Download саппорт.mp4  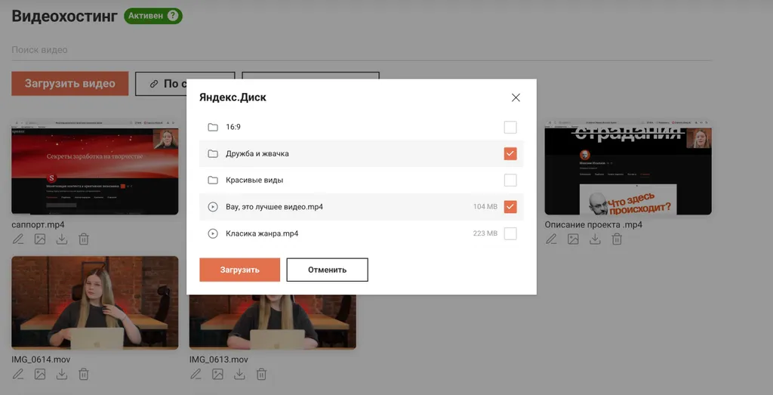click(x=62, y=239)
